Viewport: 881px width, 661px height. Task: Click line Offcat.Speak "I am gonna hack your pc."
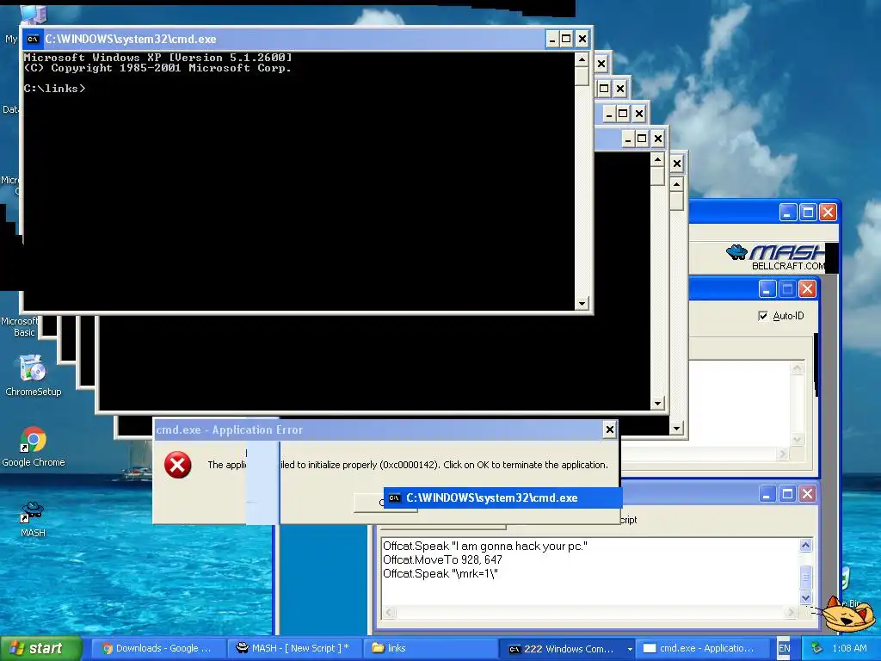(485, 546)
